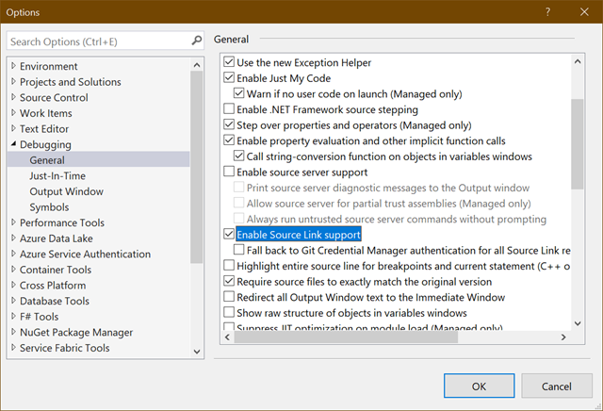This screenshot has width=603, height=411.
Task: Expand Container Tools node
Action: 13,270
